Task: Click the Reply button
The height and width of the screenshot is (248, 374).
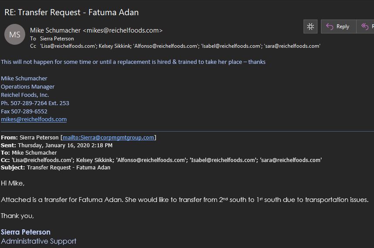Action: pyautogui.click(x=338, y=26)
